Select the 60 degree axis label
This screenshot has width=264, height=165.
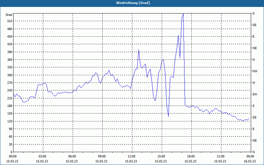(11, 137)
